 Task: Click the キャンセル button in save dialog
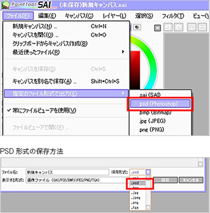(x=191, y=180)
